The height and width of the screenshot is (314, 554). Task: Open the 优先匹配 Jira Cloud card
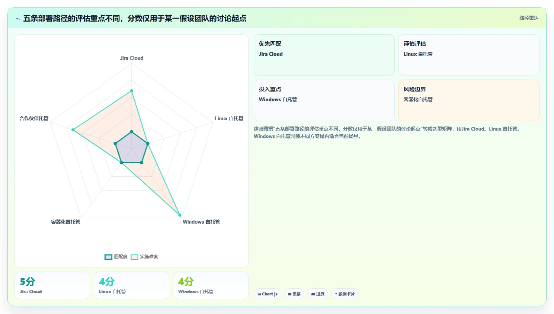click(324, 55)
